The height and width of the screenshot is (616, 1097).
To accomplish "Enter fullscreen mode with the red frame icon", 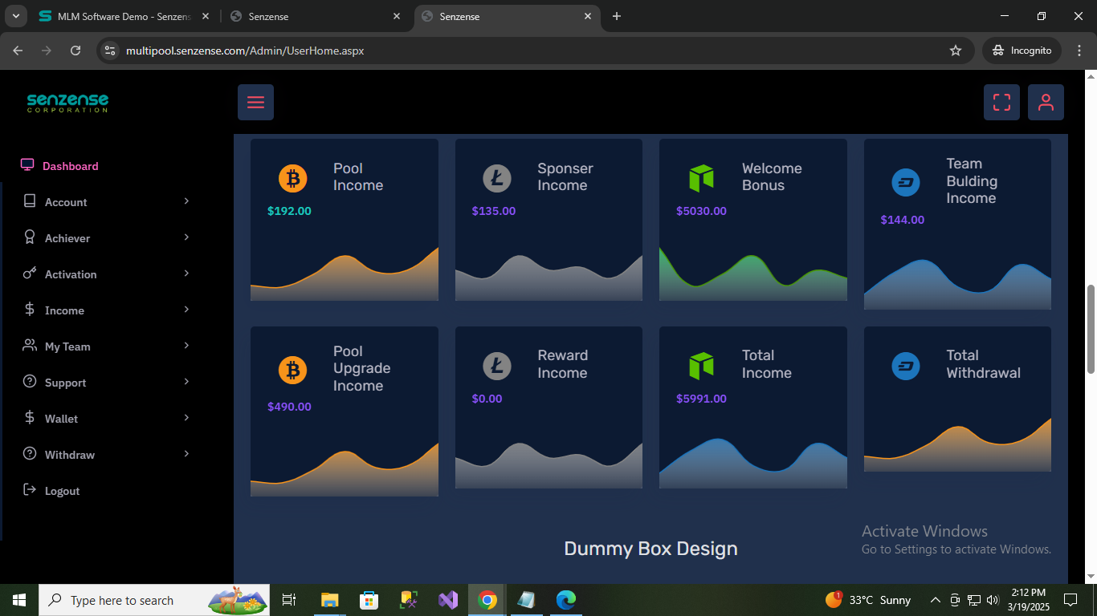I will click(1001, 102).
